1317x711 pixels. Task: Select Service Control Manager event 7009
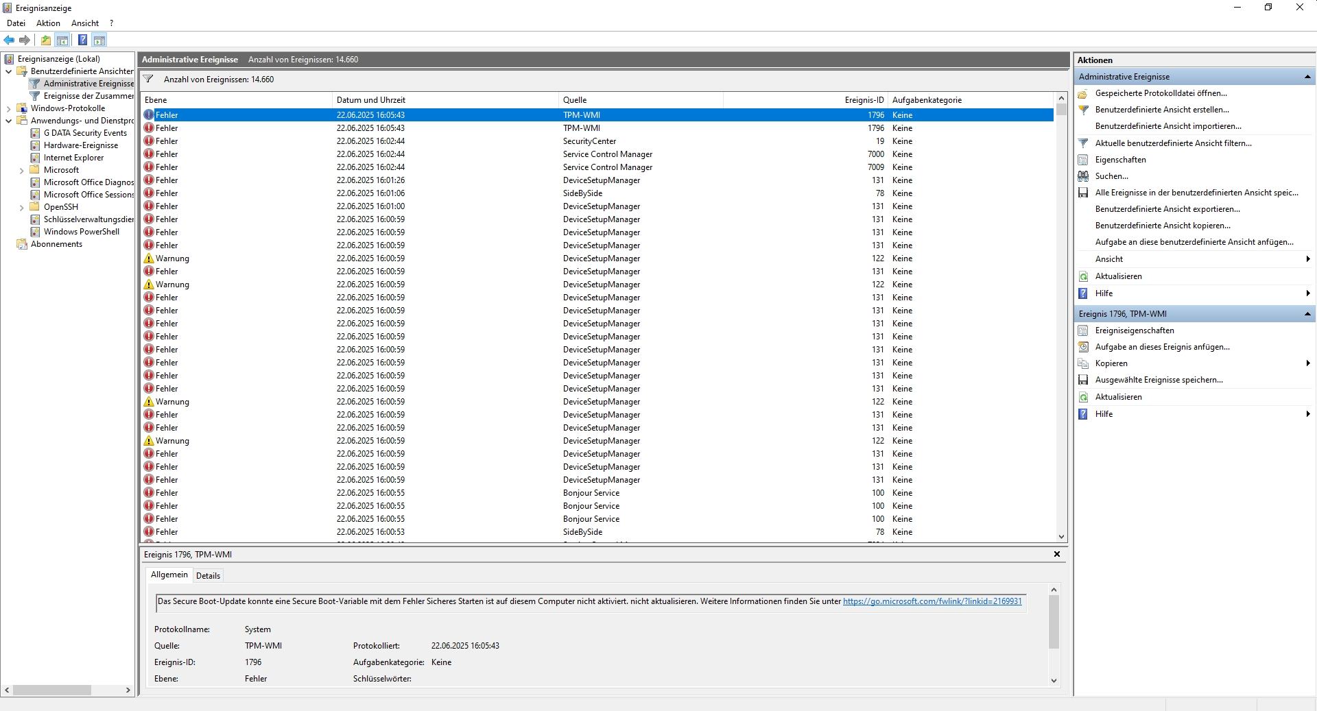pos(597,167)
